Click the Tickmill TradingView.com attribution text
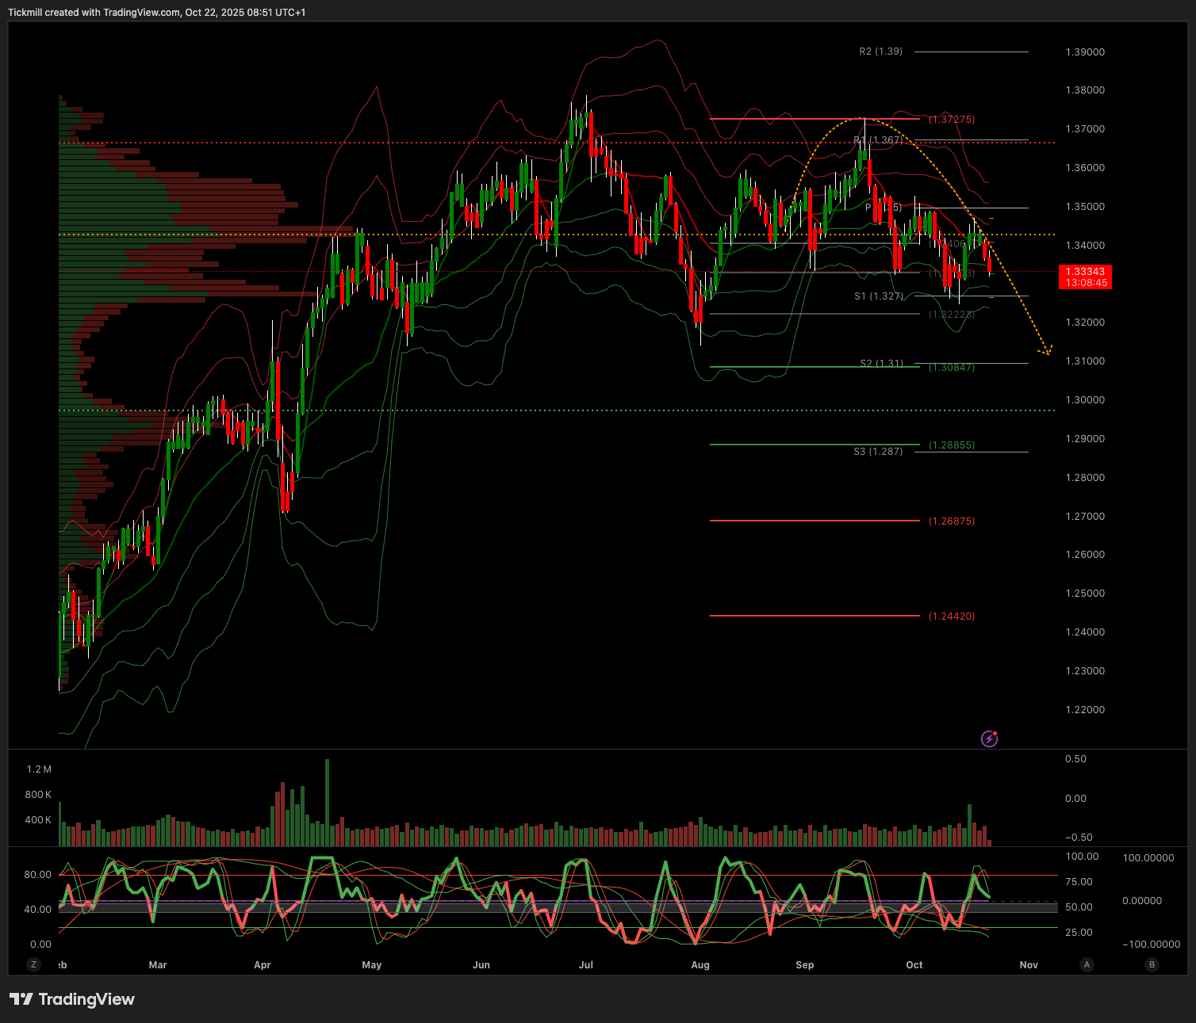The height and width of the screenshot is (1023, 1196). pyautogui.click(x=157, y=13)
